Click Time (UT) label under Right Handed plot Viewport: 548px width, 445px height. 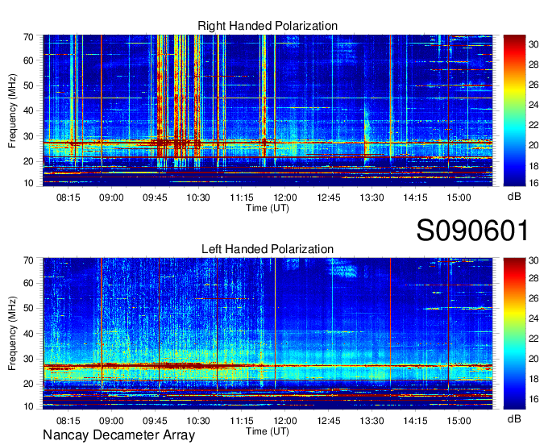click(268, 208)
